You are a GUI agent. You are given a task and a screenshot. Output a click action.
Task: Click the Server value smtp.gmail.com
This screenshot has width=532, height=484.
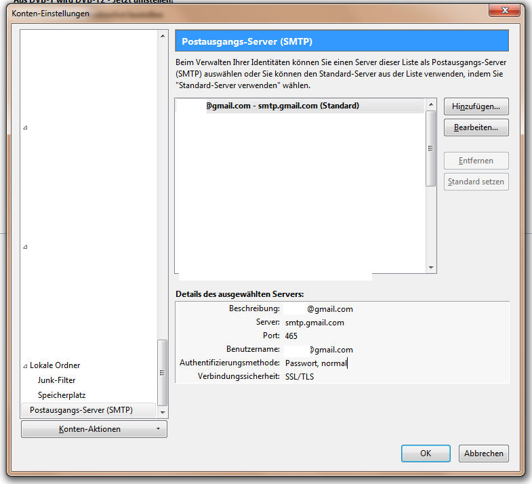[314, 323]
